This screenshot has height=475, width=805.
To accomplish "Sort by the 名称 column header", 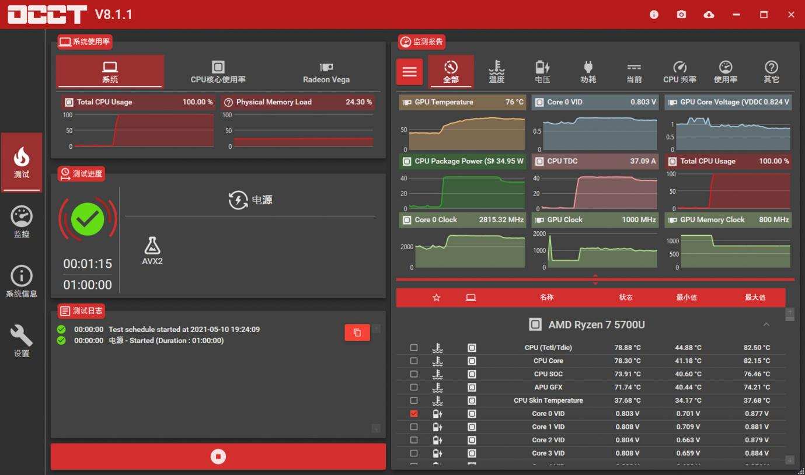I will [546, 298].
